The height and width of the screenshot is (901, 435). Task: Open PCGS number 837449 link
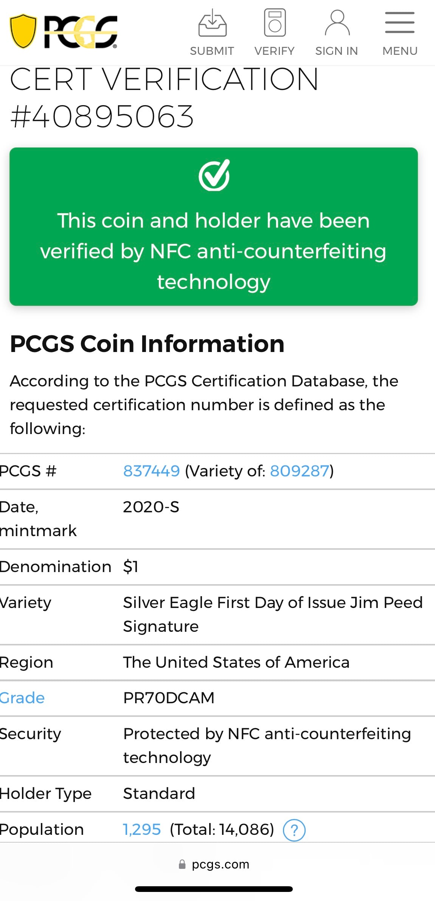[x=152, y=470]
